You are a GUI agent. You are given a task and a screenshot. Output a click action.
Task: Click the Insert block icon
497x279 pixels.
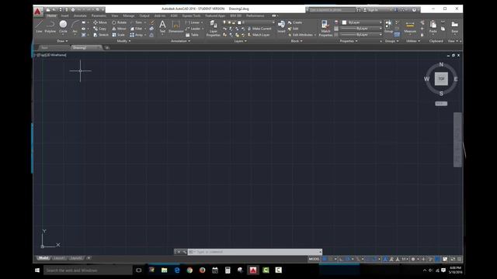[x=281, y=26]
